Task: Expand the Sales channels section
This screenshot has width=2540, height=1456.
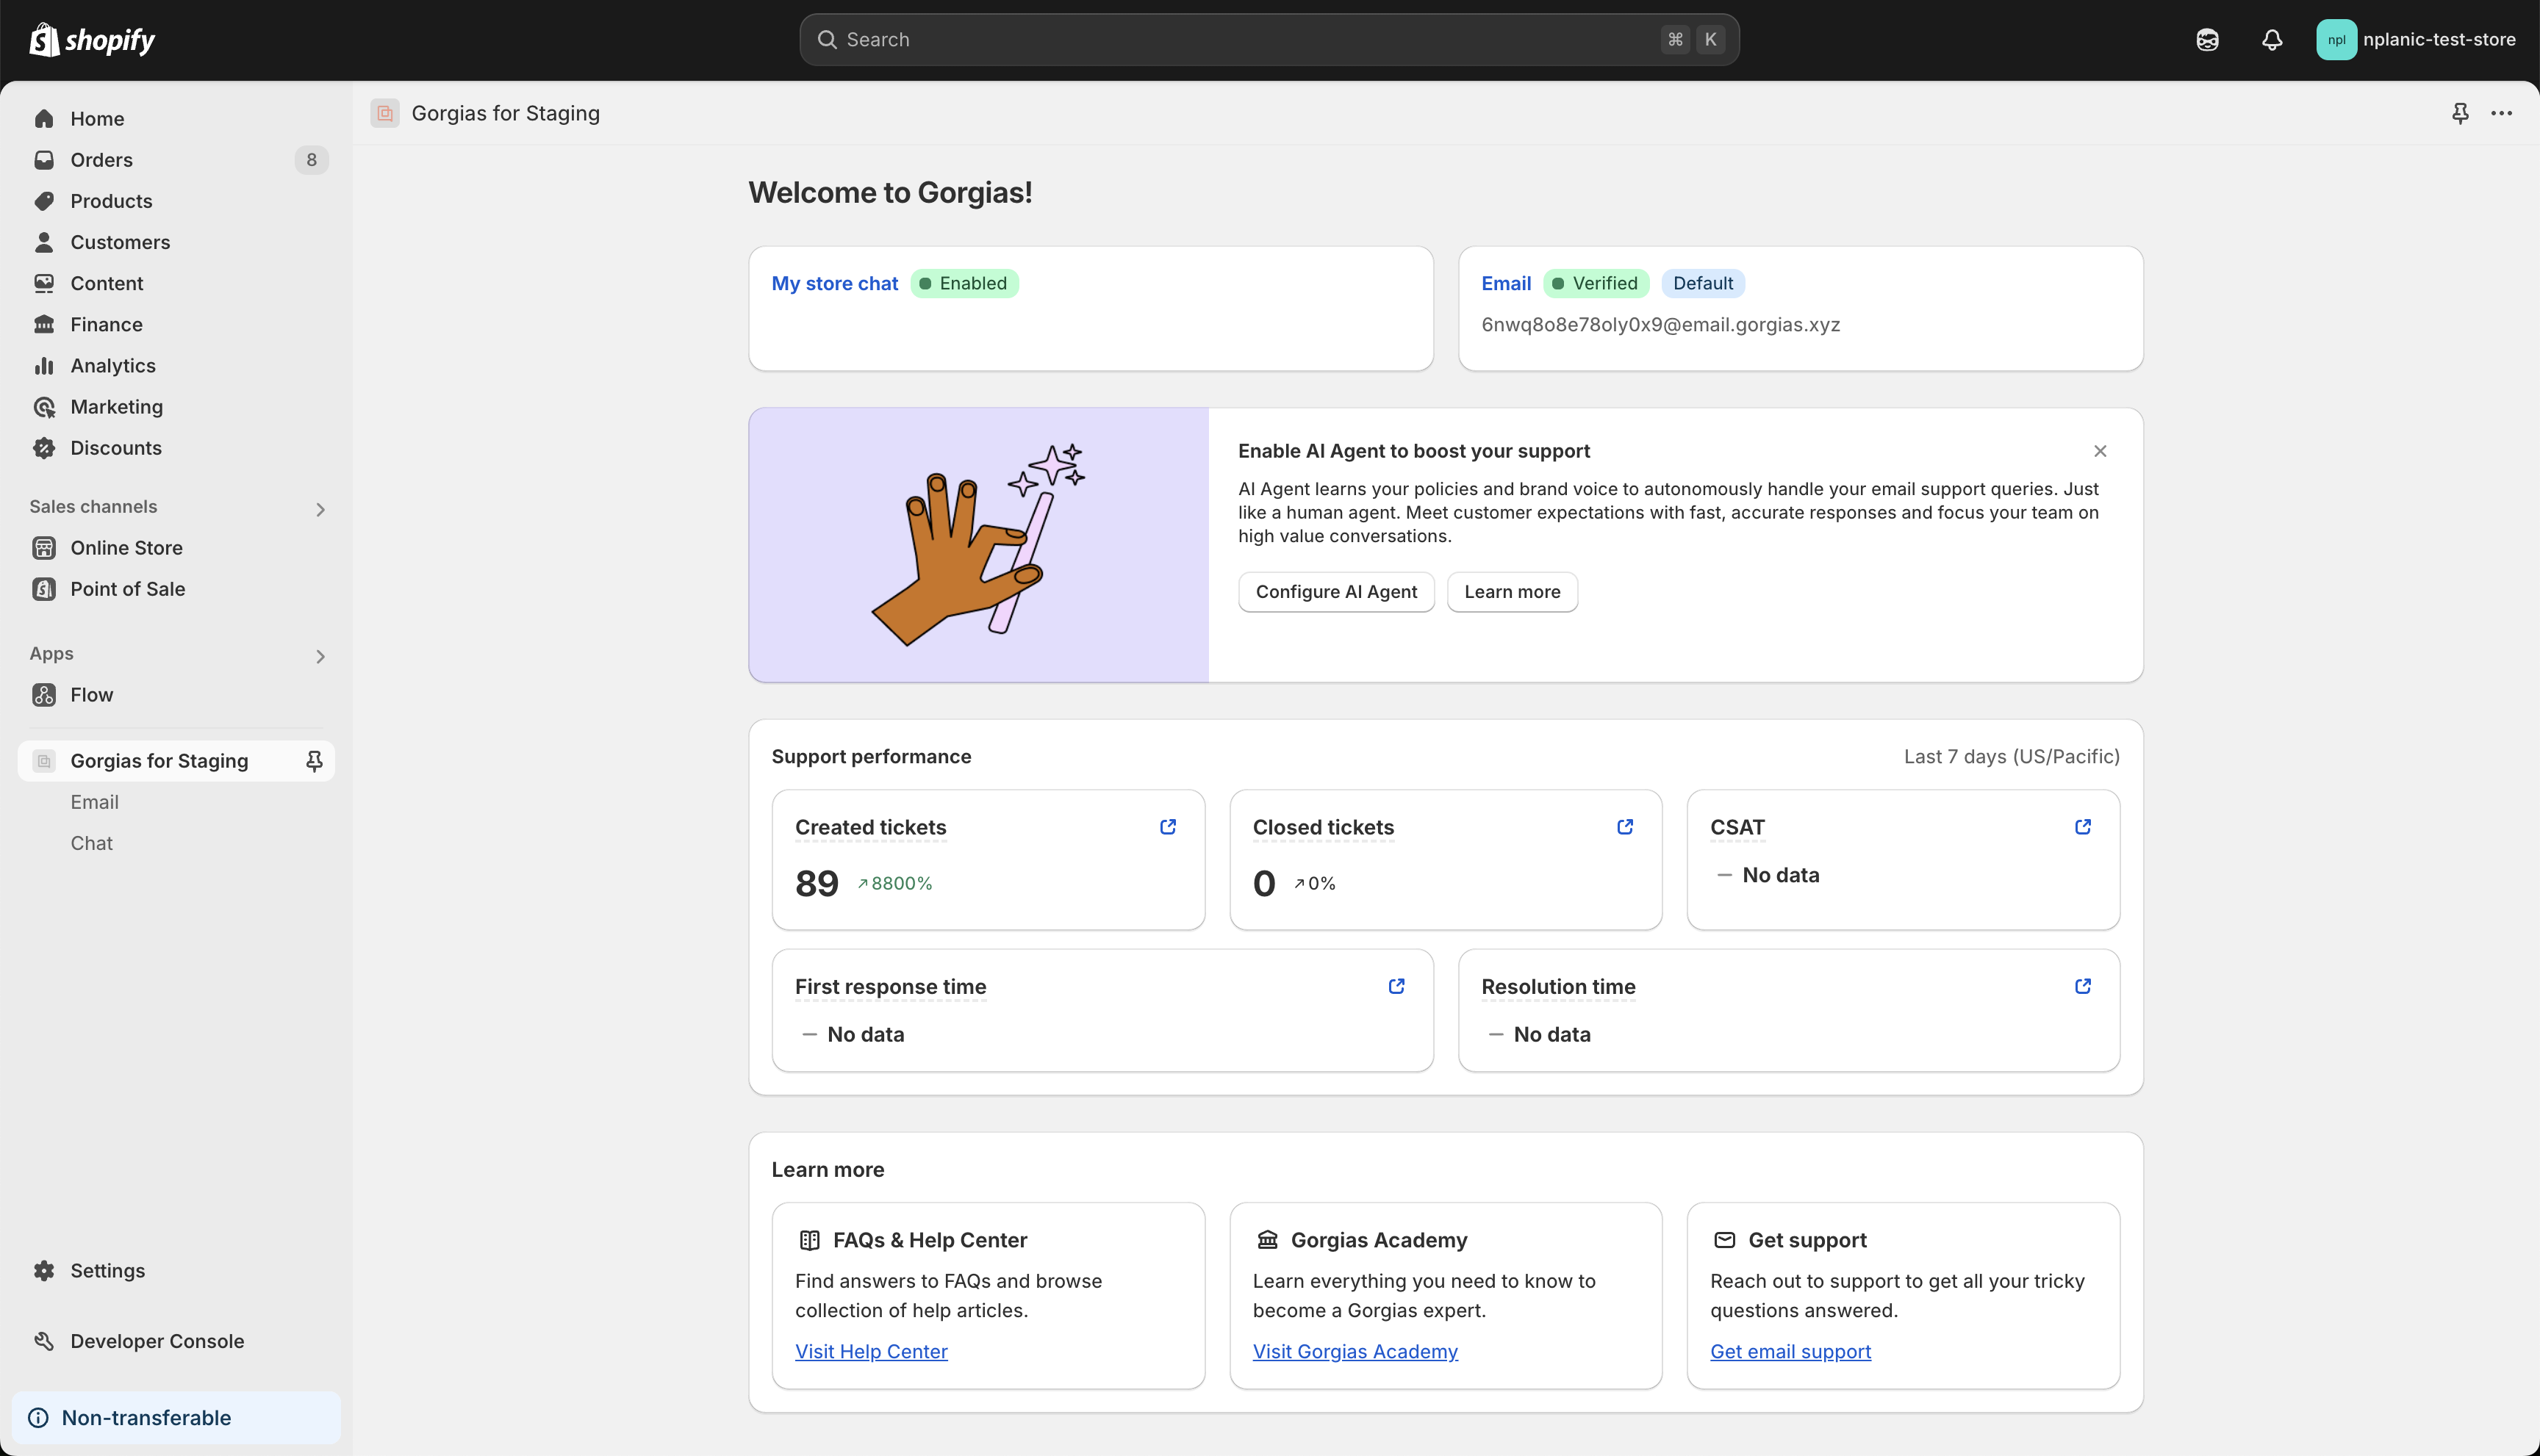Action: (x=320, y=510)
